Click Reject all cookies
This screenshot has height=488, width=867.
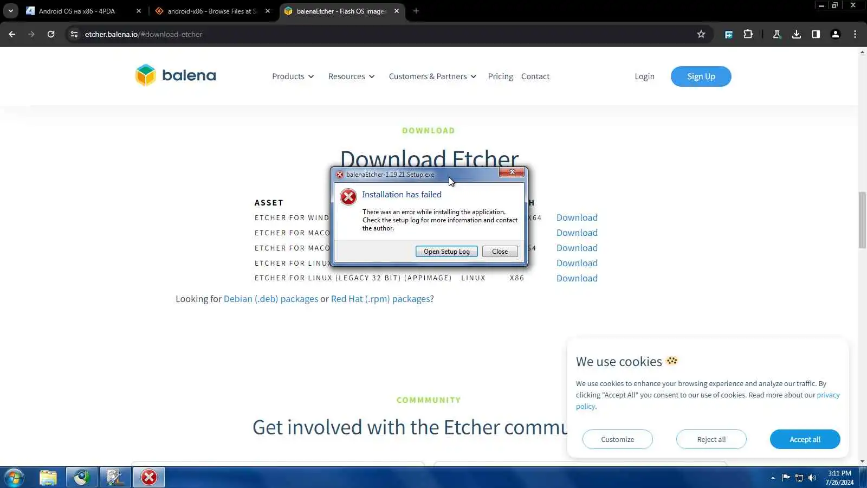click(711, 439)
